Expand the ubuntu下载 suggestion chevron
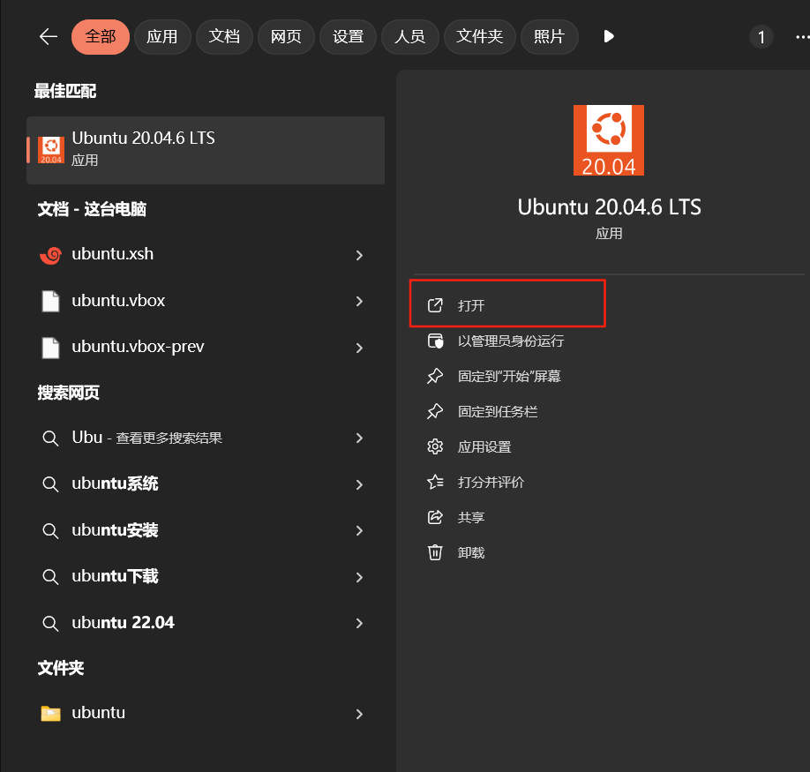810x772 pixels. (x=359, y=577)
